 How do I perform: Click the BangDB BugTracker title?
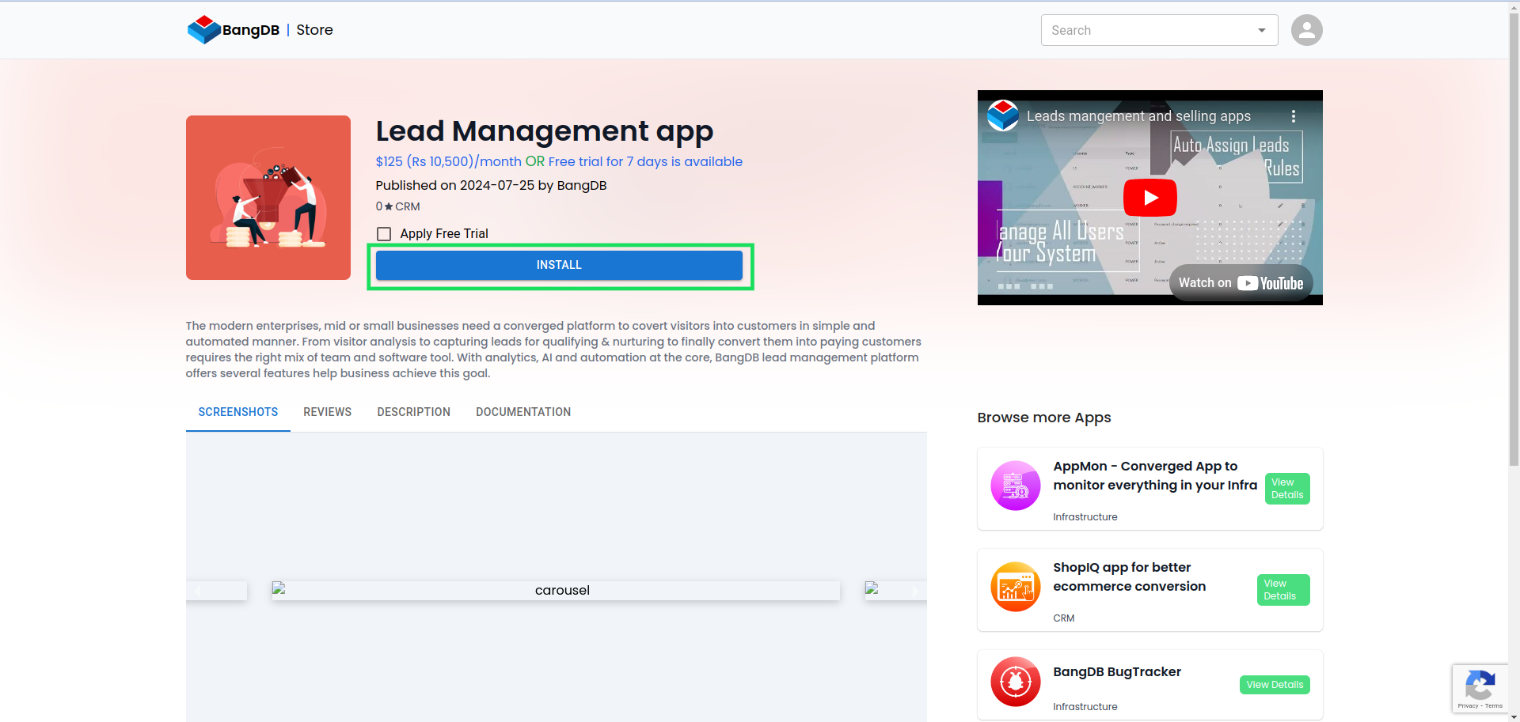click(1117, 671)
